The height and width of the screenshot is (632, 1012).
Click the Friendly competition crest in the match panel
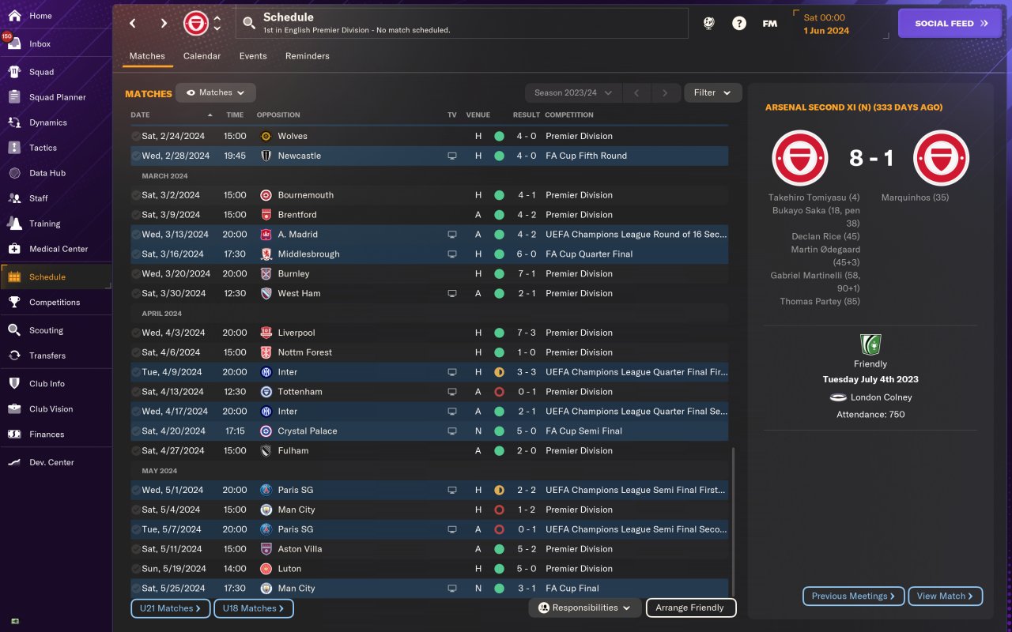[x=870, y=344]
